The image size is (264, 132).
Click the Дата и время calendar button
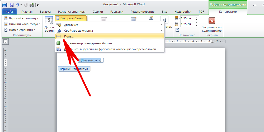pos(49,24)
